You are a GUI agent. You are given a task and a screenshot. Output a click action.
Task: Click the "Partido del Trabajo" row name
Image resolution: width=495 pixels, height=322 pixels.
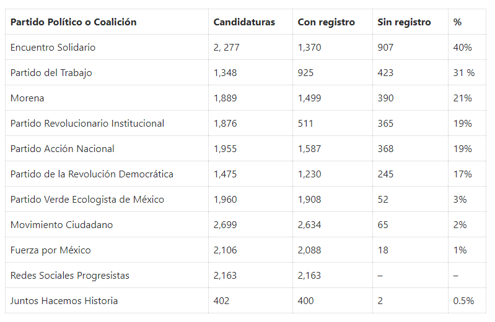coord(51,73)
